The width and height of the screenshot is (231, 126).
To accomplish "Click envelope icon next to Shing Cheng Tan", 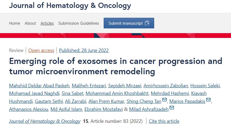I will 165,100.
